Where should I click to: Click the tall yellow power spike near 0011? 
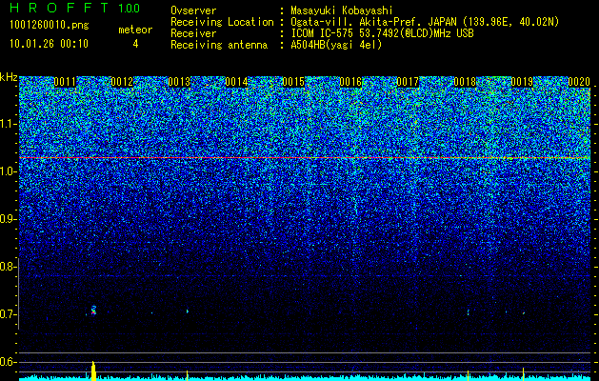pos(93,371)
